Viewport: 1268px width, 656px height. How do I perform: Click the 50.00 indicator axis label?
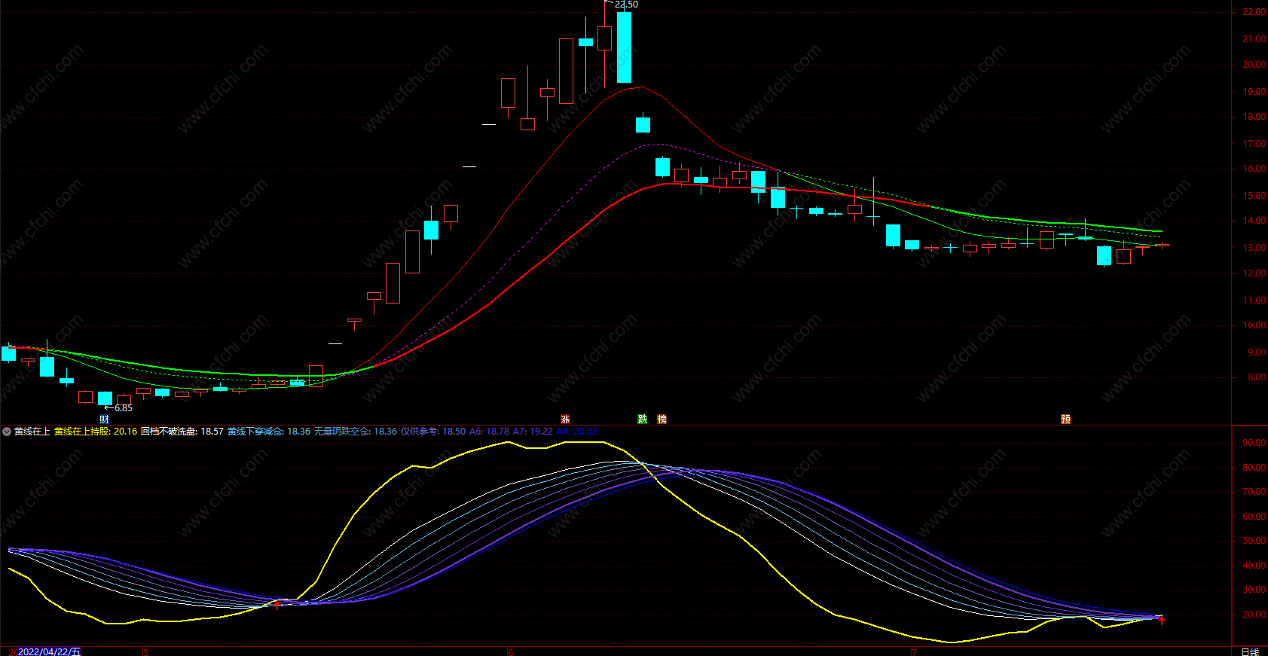[x=1254, y=541]
